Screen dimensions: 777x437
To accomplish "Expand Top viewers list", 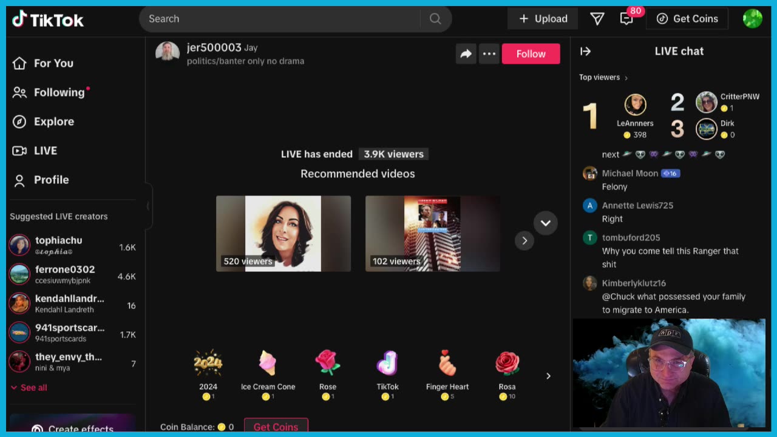I will pos(603,77).
